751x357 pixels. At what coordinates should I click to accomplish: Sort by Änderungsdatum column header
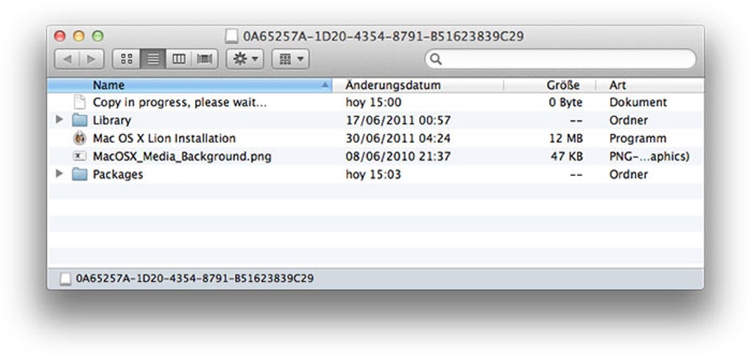(x=418, y=85)
